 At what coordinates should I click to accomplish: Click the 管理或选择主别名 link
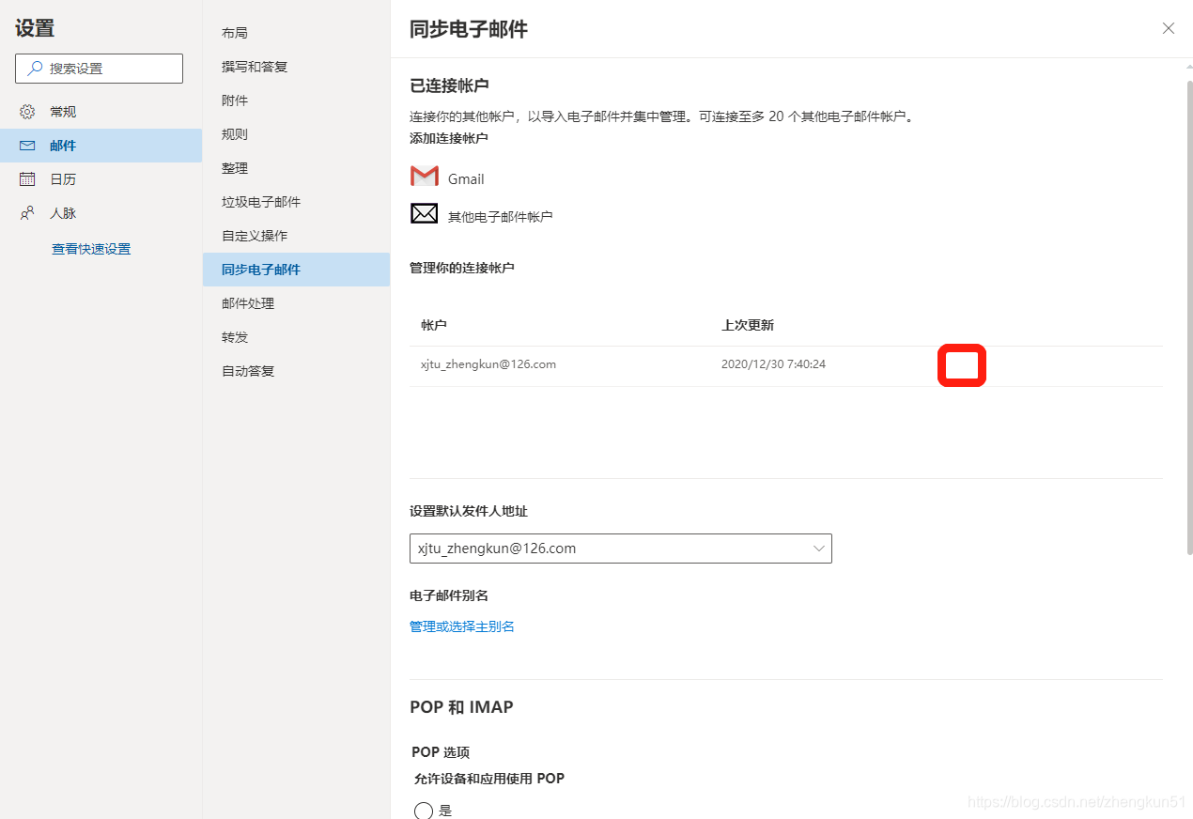462,626
